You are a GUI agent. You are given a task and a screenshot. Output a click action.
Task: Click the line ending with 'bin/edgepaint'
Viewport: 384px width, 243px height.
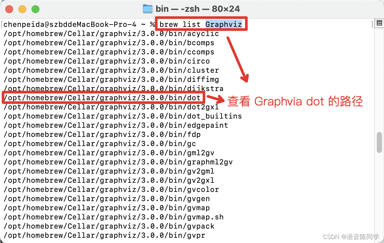116,125
